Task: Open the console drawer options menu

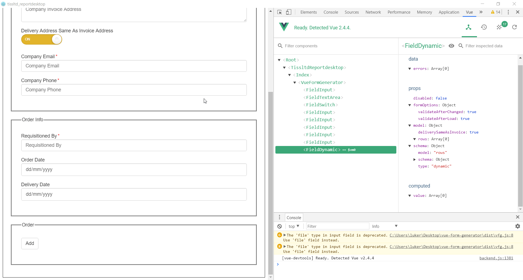Action: pyautogui.click(x=279, y=217)
